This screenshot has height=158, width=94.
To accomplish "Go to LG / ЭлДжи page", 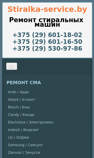I will (19, 137).
